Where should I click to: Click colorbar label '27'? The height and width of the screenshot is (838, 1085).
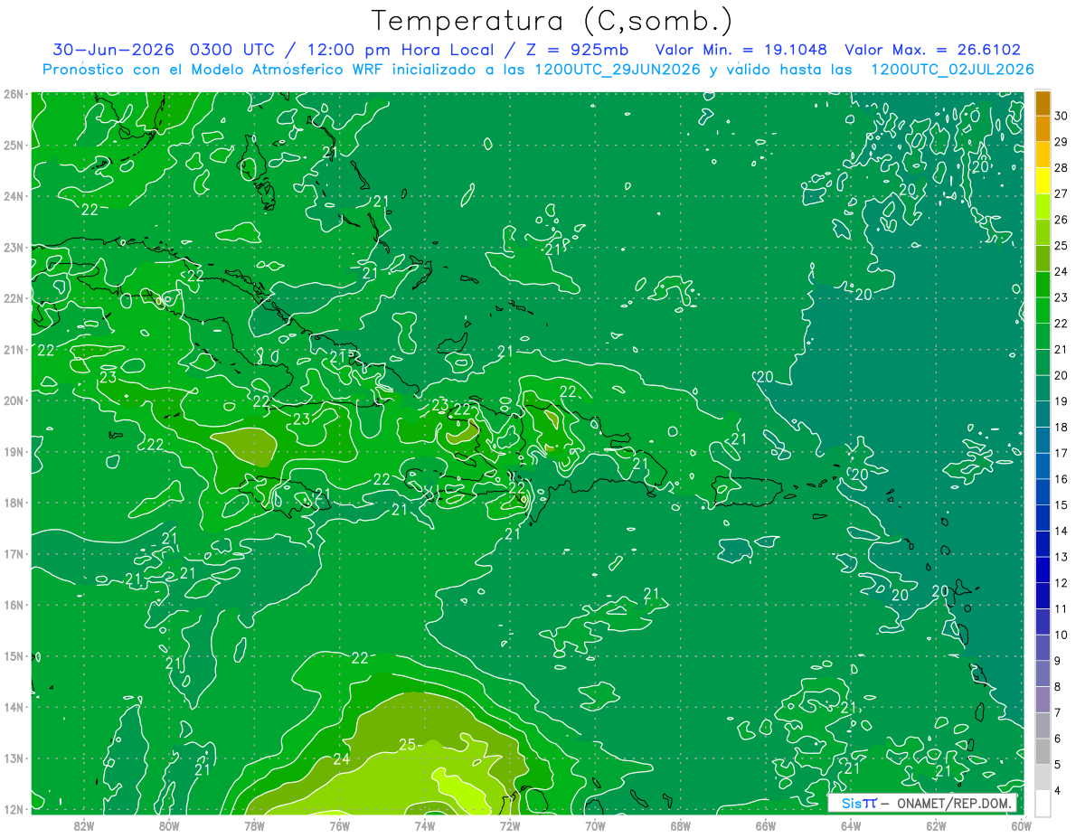point(1061,193)
